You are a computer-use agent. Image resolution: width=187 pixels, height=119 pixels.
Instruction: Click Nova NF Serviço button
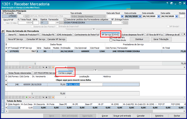[x=15, y=39]
